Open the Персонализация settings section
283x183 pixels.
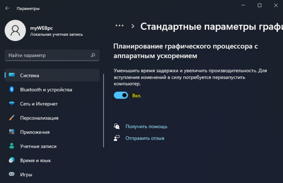tap(39, 118)
